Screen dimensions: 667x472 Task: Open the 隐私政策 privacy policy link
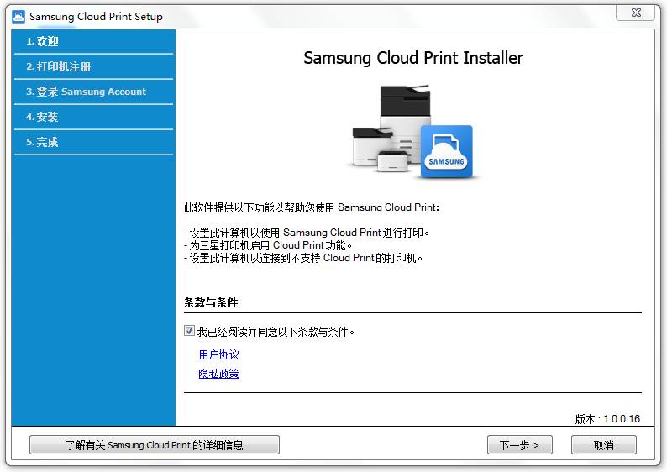218,374
